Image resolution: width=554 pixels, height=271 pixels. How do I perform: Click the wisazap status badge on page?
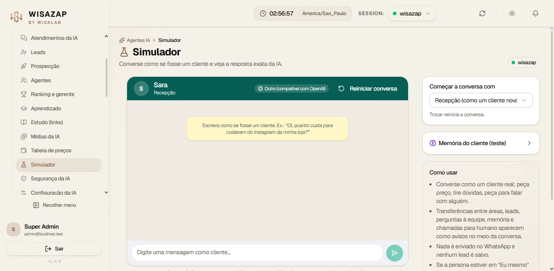pyautogui.click(x=524, y=63)
